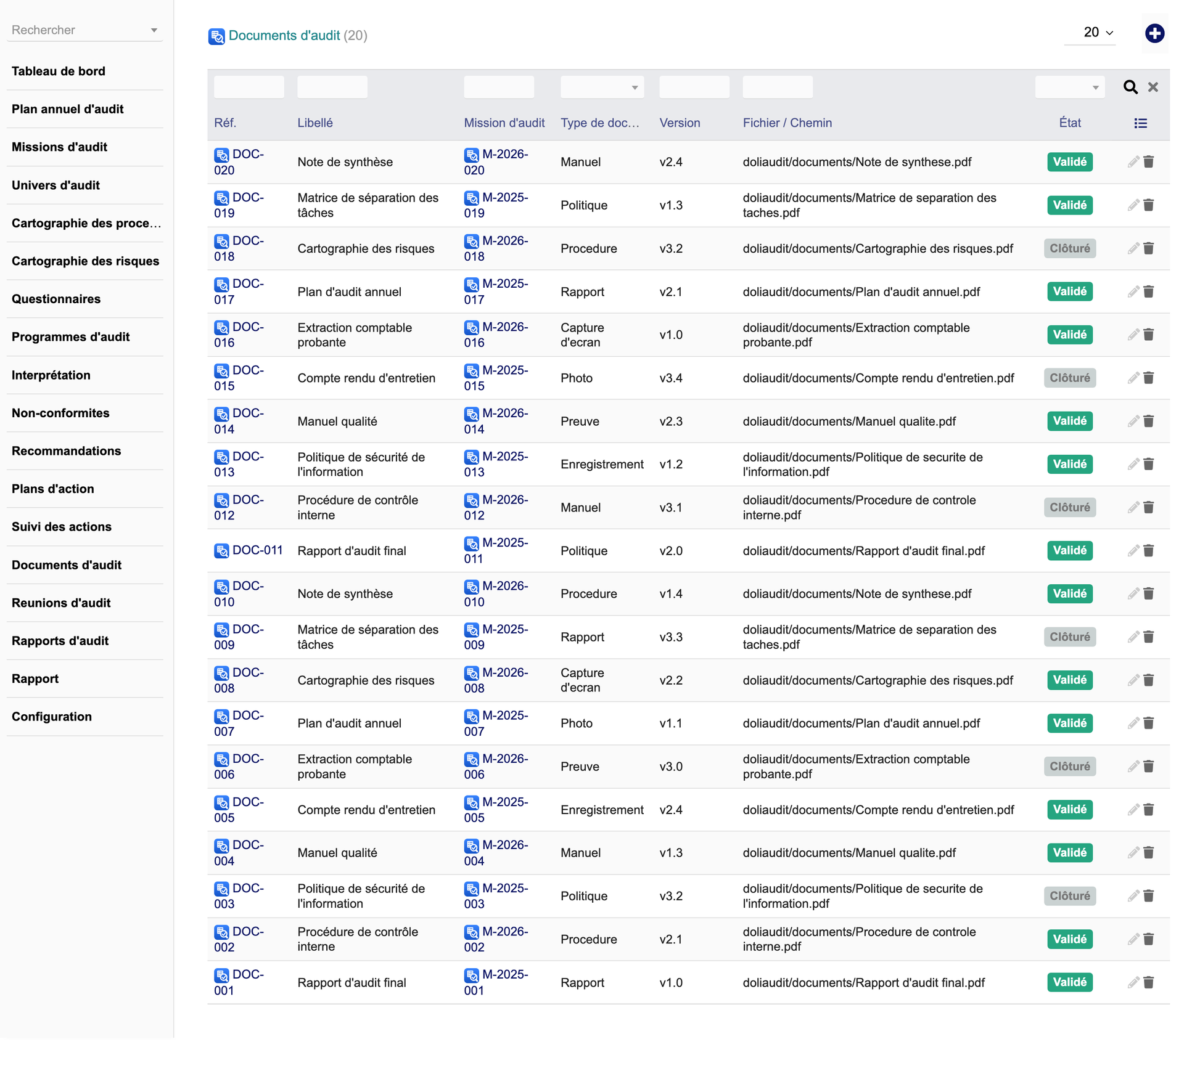Click the Version filter input field
The image size is (1200, 1071).
click(x=694, y=87)
